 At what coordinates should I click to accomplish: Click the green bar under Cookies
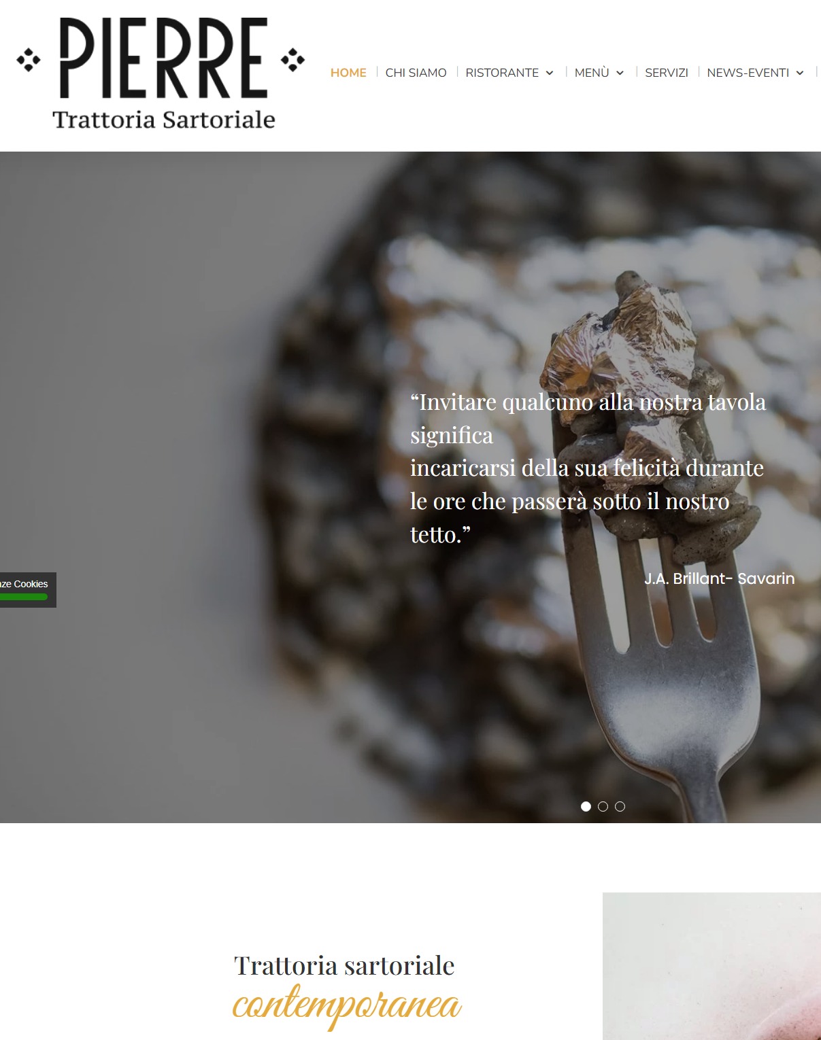point(24,597)
